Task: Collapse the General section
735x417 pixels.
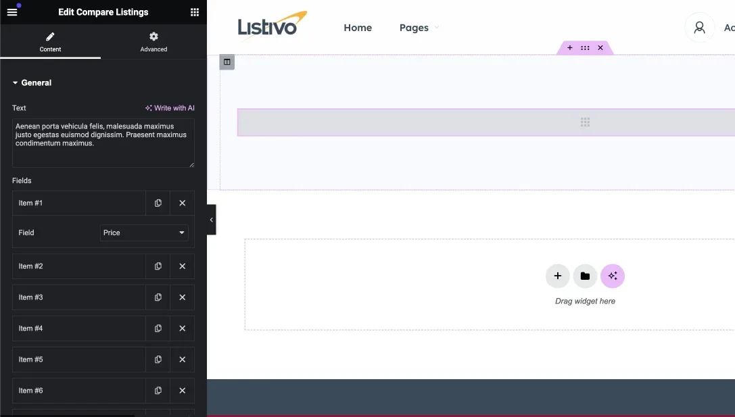Action: [x=32, y=83]
